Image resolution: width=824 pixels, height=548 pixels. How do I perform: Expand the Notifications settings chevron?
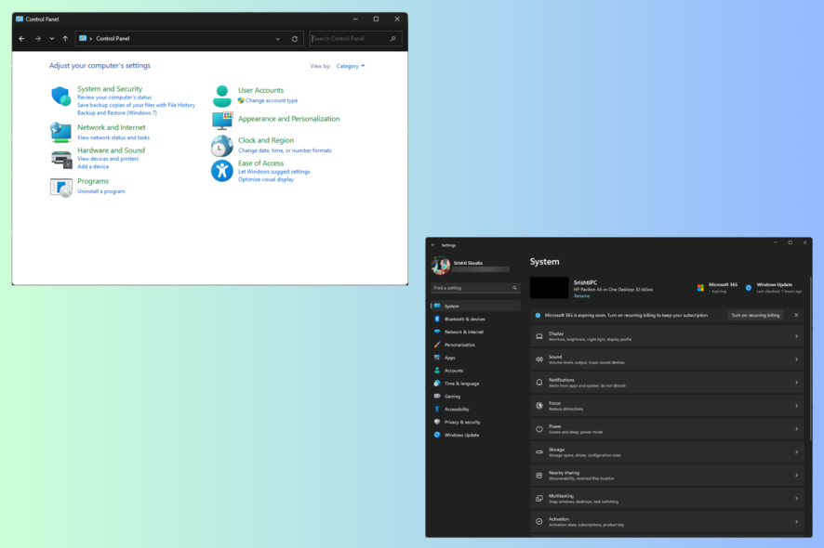[797, 383]
